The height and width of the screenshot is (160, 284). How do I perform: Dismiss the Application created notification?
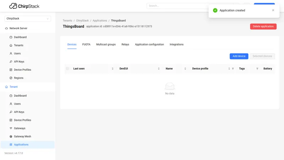273,10
